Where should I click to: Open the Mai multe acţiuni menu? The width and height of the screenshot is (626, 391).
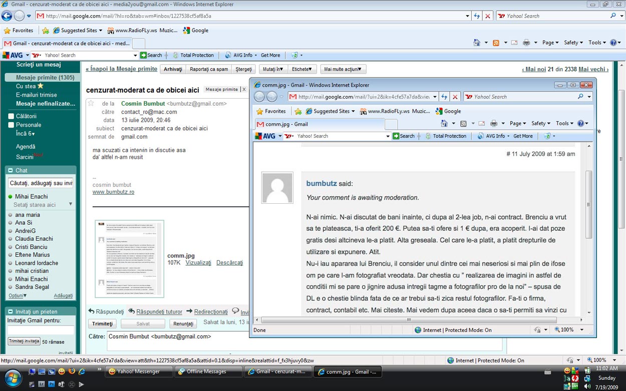[343, 69]
